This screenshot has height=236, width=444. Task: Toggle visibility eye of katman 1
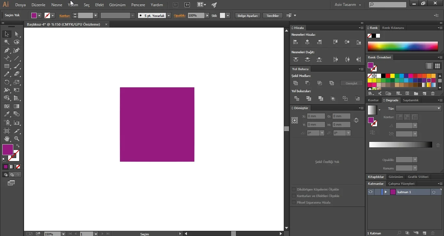371,192
